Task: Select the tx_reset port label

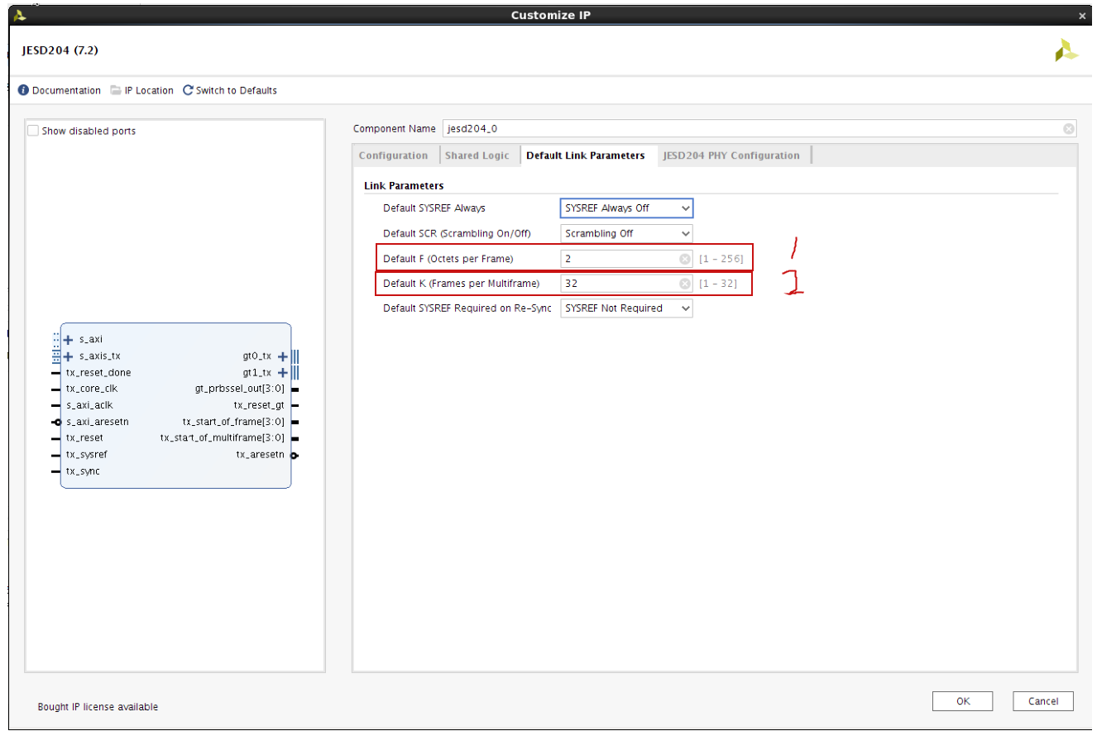Action: click(84, 438)
